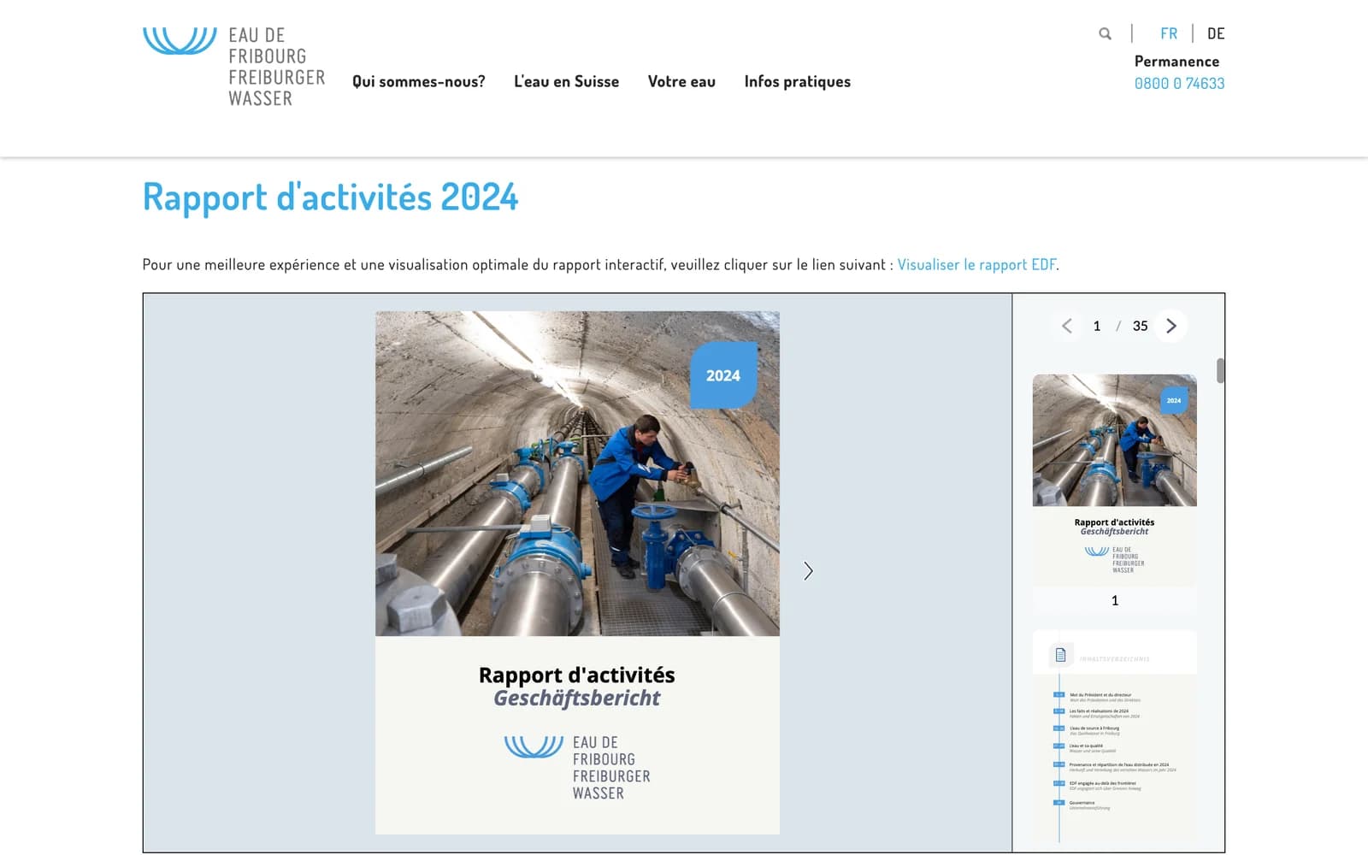This screenshot has width=1368, height=855.
Task: Go to next page arrow in viewer
Action: click(808, 571)
